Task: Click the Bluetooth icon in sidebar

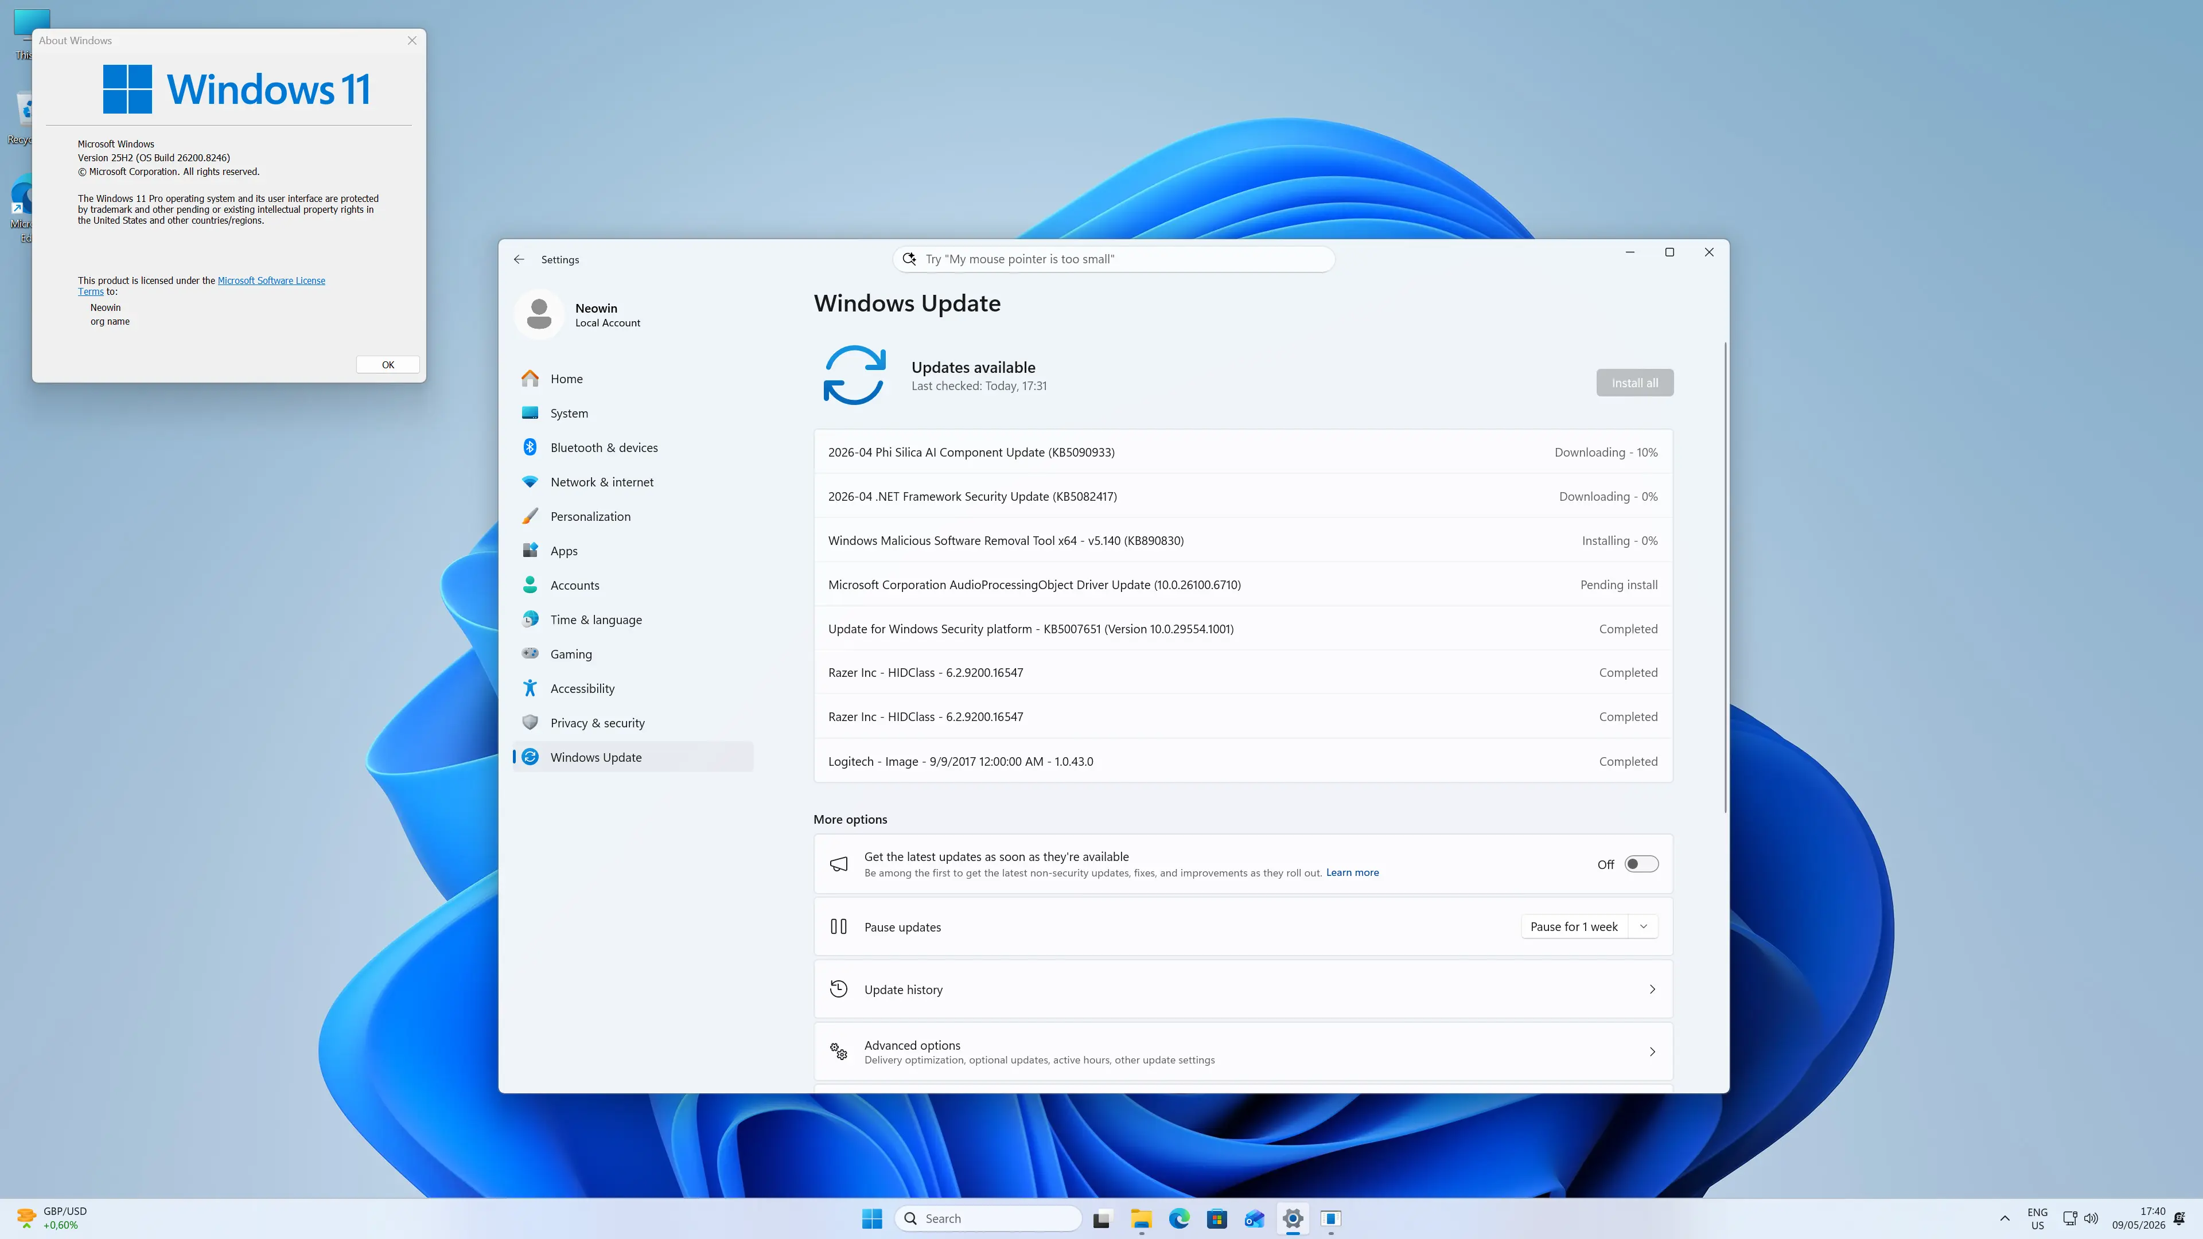Action: (530, 447)
